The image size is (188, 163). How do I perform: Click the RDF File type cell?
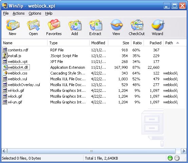(x=57, y=50)
